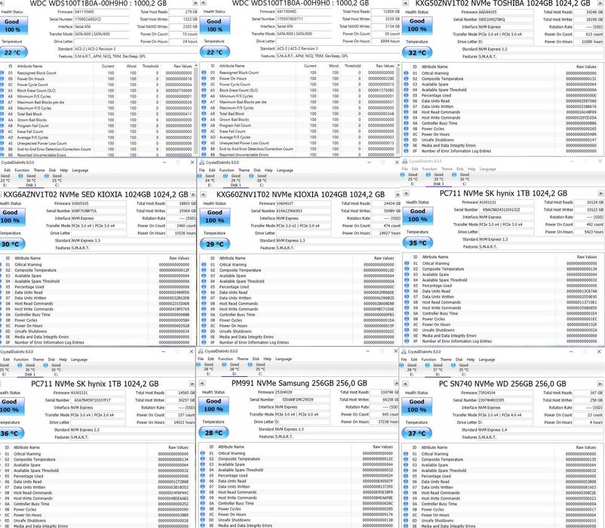Click Serial Number field in PC711 35 °C window
The width and height of the screenshot is (605, 528).
[x=506, y=210]
